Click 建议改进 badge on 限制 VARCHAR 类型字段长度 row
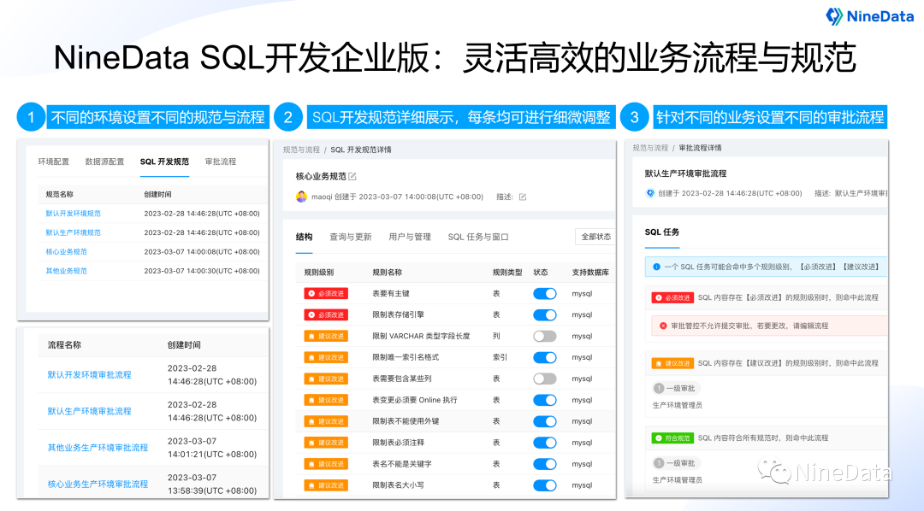 [326, 336]
